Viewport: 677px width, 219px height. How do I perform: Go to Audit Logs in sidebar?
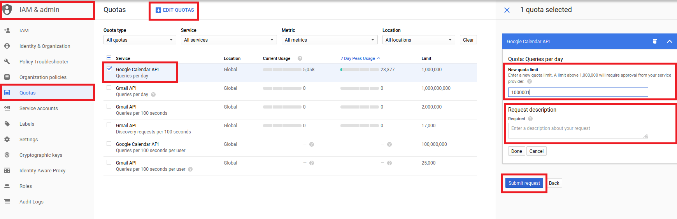click(x=32, y=201)
